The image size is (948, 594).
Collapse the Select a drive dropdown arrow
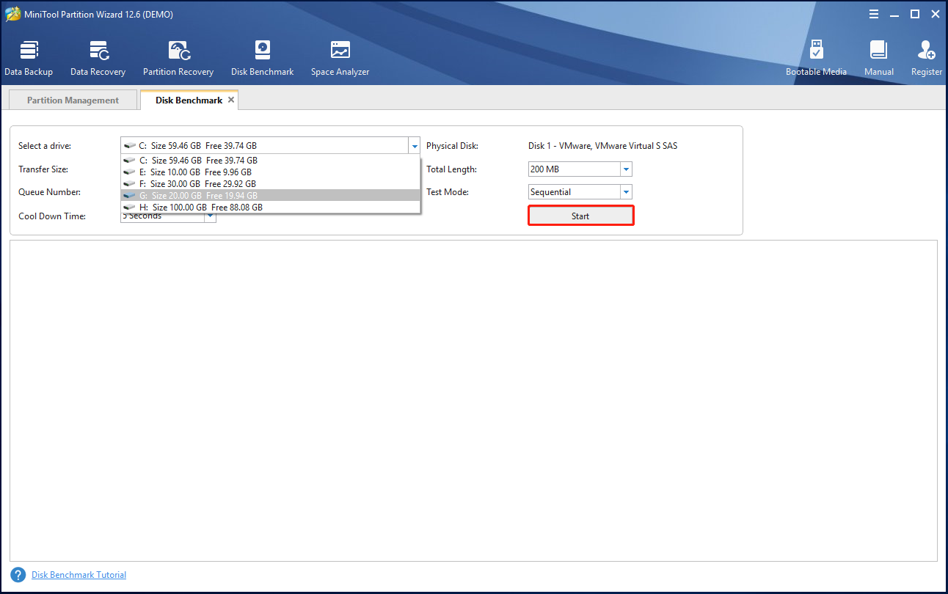tap(415, 146)
